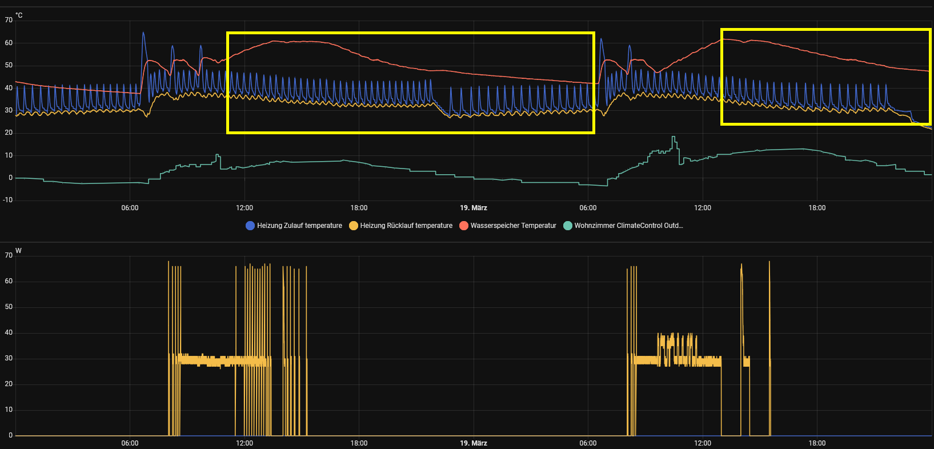The width and height of the screenshot is (934, 449).
Task: Click green Wohnzimmer ClimateControl color dot
Action: 567,226
